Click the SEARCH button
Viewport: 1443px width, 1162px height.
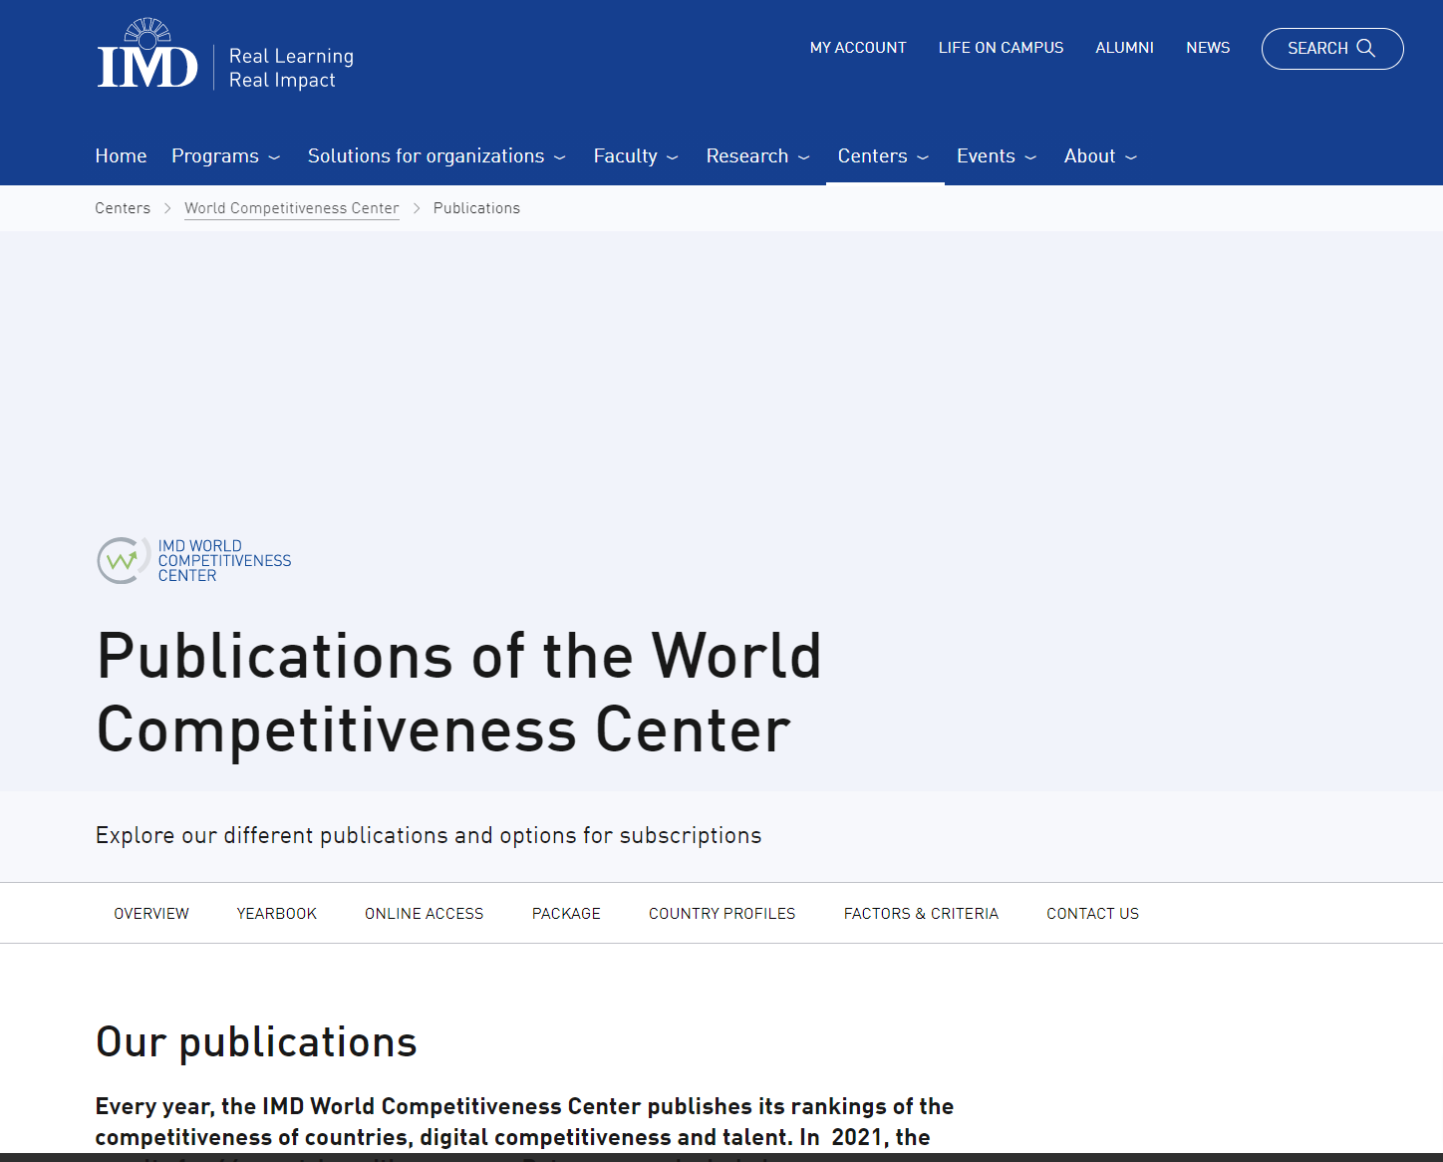coord(1332,49)
